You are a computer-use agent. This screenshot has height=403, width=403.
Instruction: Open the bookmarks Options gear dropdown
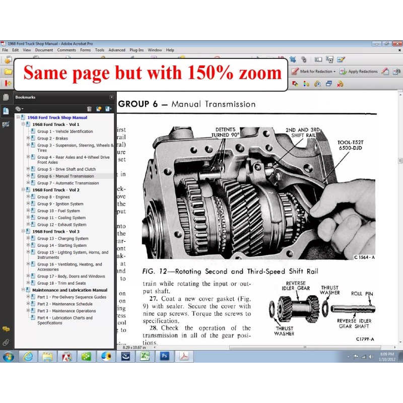click(x=20, y=109)
